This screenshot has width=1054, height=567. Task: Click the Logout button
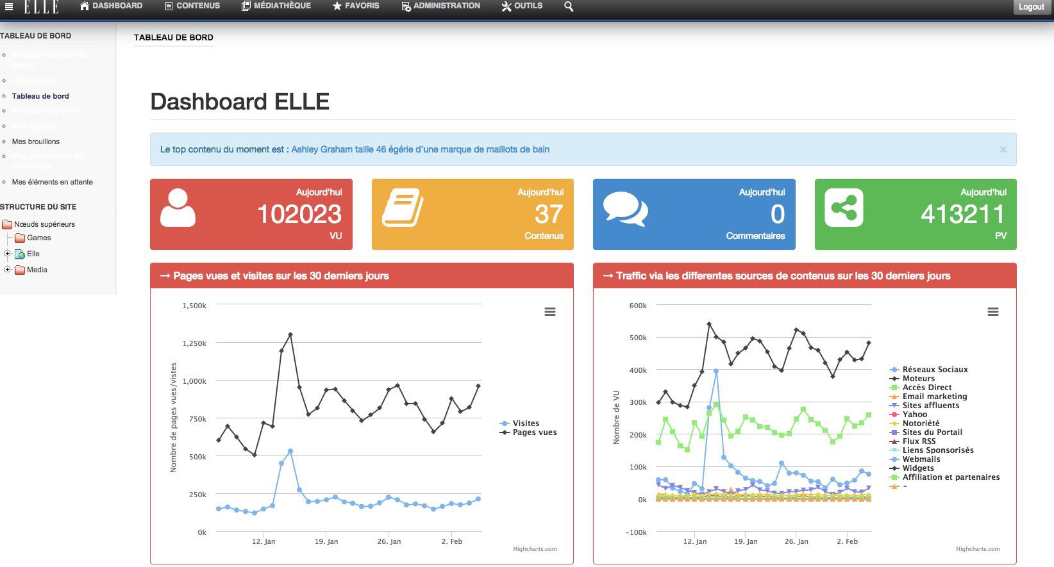tap(1031, 6)
